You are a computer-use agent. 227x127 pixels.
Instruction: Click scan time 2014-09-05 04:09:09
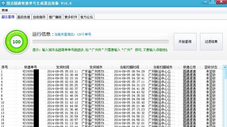pyautogui.click(x=129, y=99)
